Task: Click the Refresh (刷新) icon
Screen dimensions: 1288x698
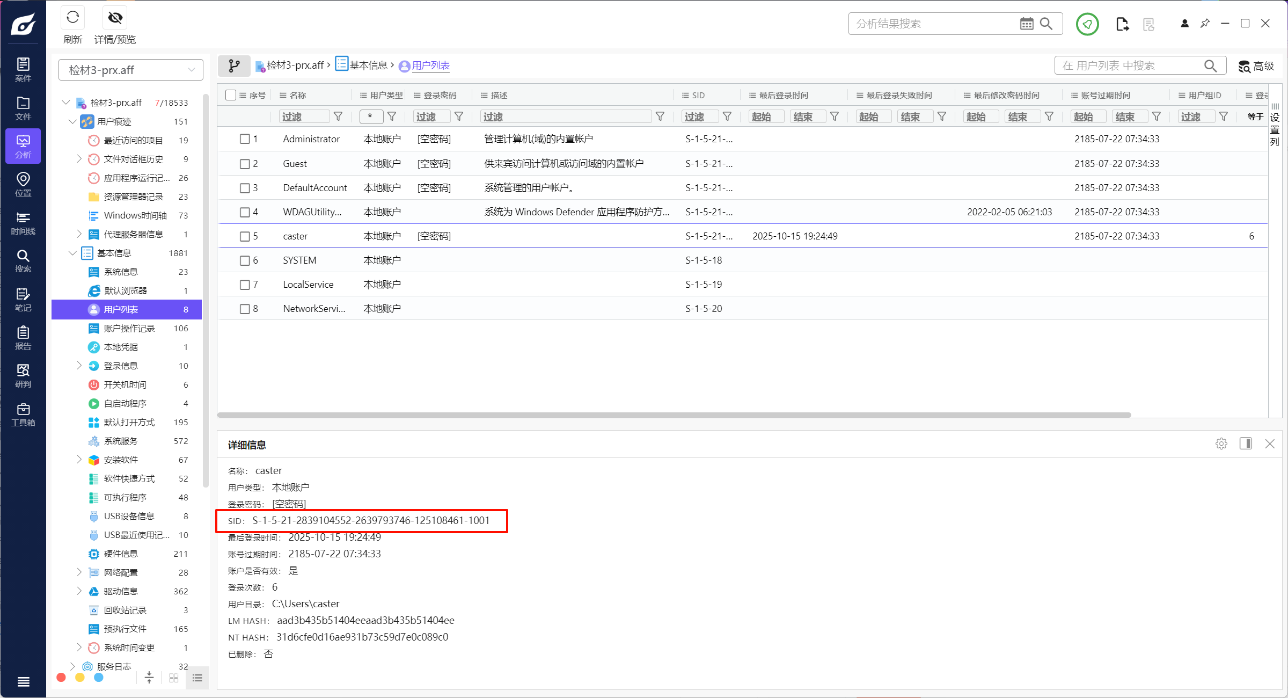Action: coord(73,18)
